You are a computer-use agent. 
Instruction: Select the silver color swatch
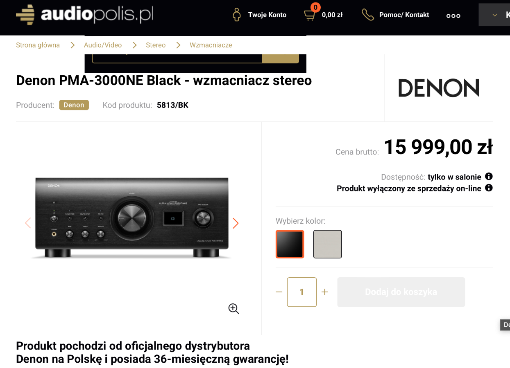[x=328, y=244]
